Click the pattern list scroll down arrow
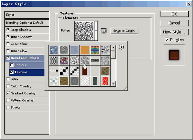This screenshot has width=193, height=140. click(x=113, y=84)
